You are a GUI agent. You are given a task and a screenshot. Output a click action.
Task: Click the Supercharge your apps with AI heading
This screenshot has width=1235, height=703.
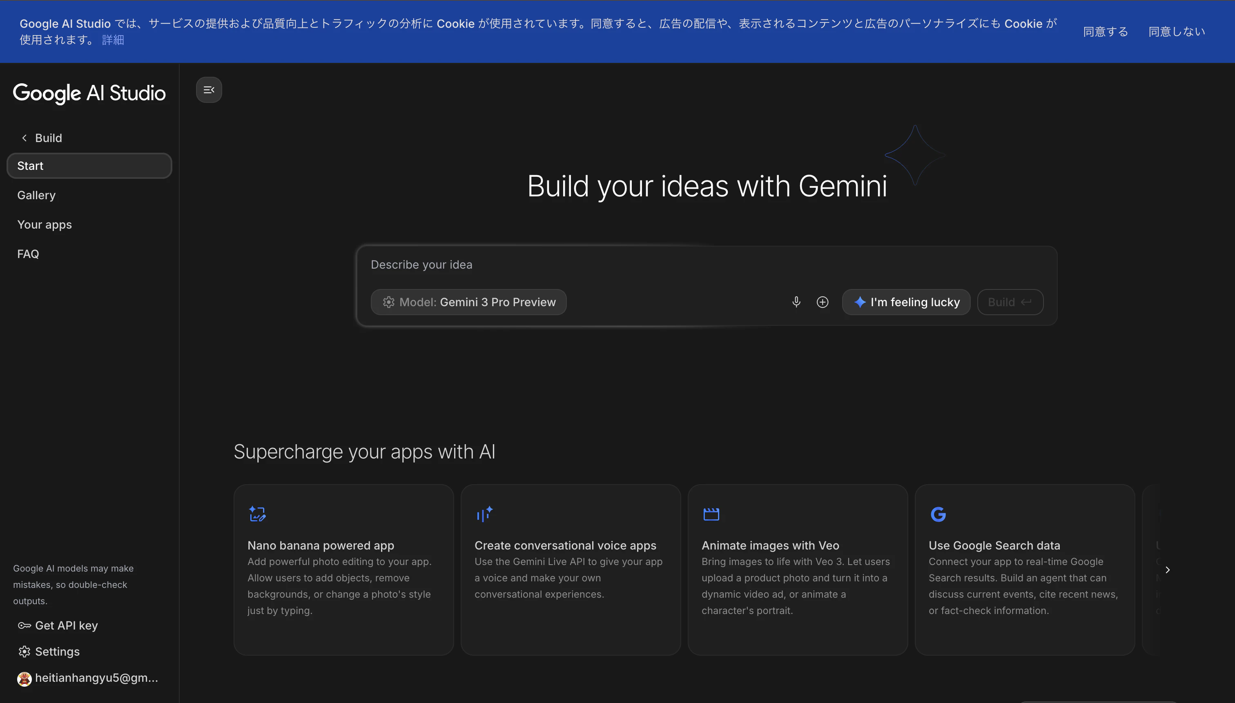pos(365,452)
